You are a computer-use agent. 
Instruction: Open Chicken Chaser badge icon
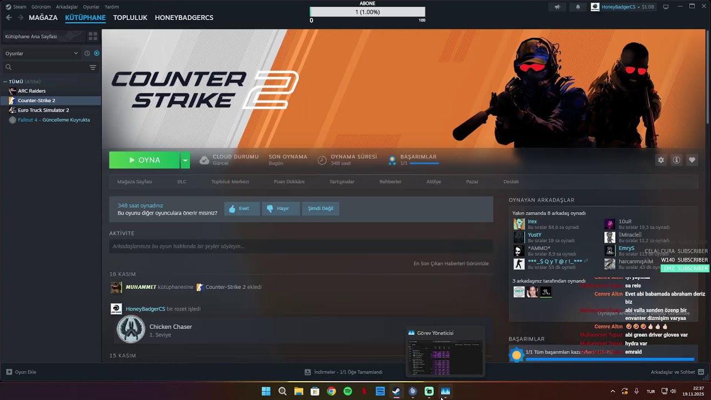[131, 329]
